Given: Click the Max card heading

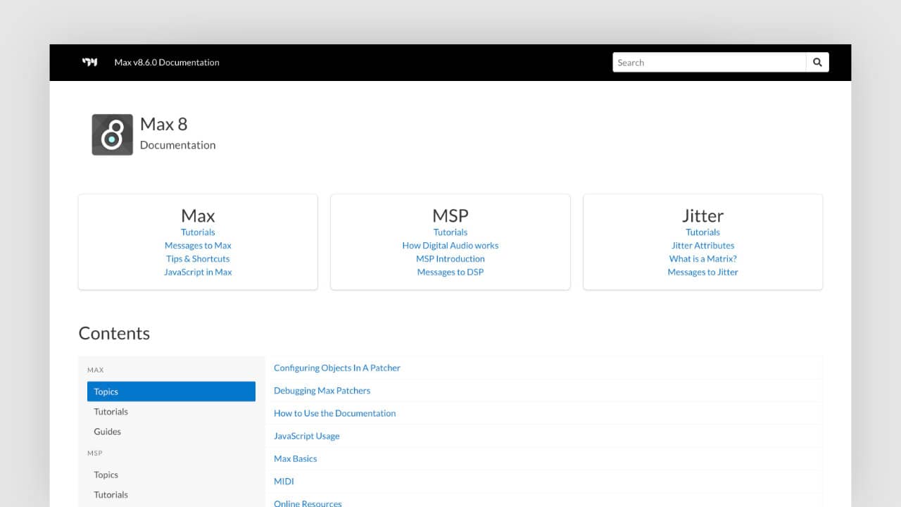Looking at the screenshot, I should [198, 215].
